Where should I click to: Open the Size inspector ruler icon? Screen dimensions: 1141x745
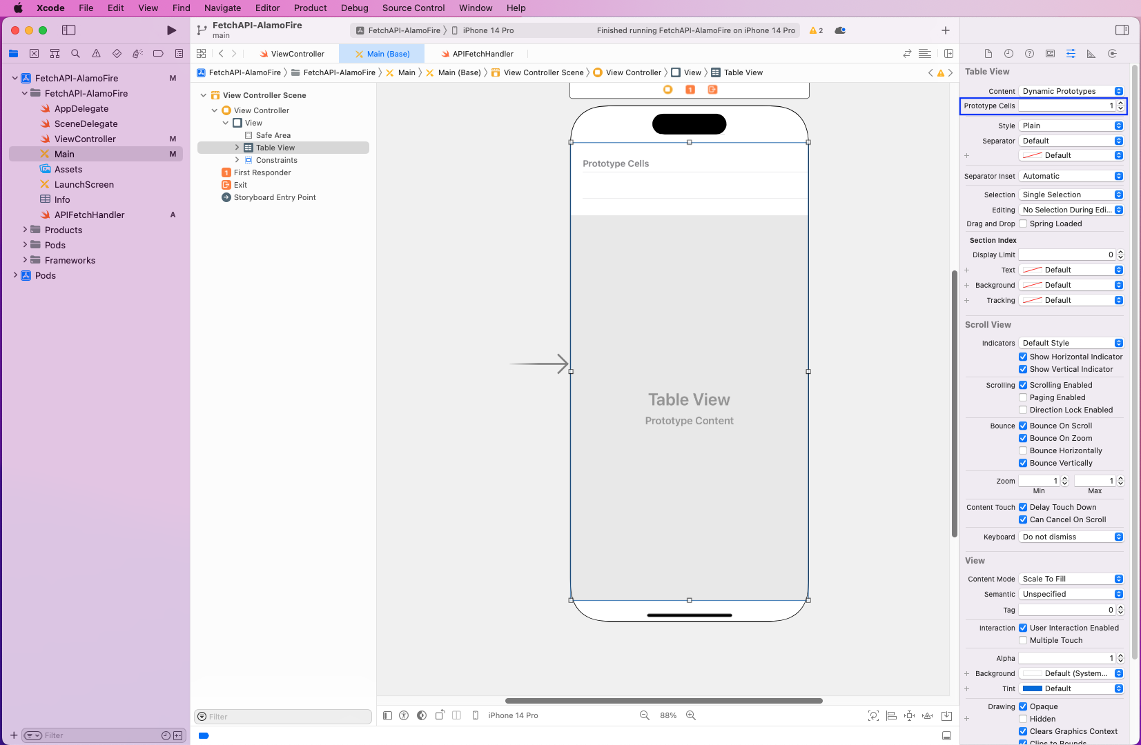point(1091,54)
